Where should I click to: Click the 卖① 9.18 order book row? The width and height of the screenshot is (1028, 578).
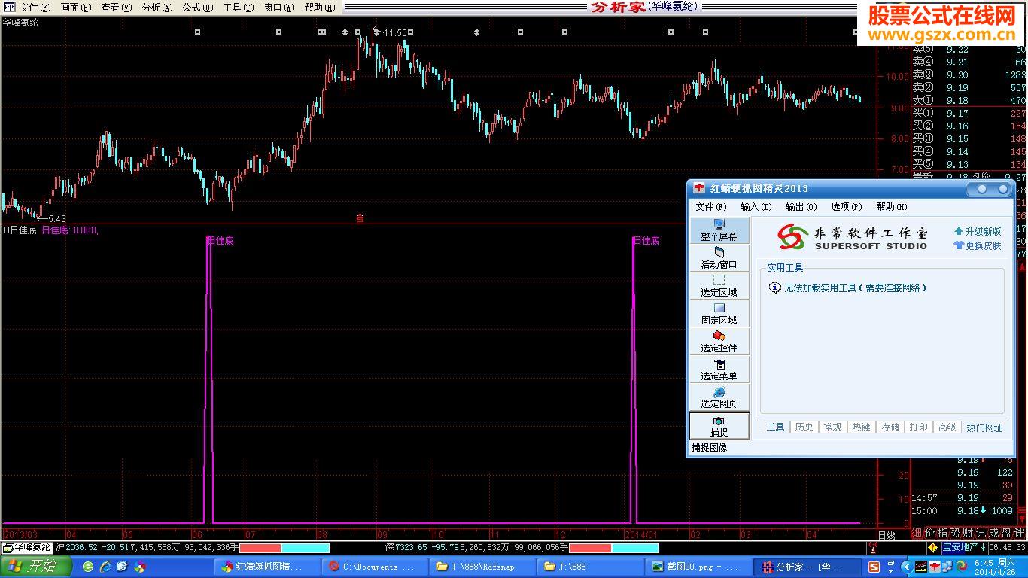click(969, 100)
